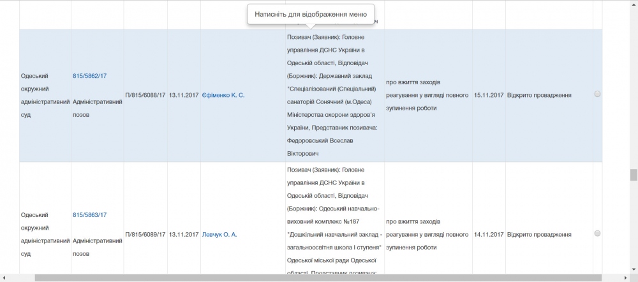638x282 pixels.
Task: Click the date 14.11.2017 cell
Action: (488, 235)
